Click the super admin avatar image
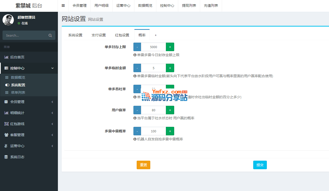 tap(8, 20)
